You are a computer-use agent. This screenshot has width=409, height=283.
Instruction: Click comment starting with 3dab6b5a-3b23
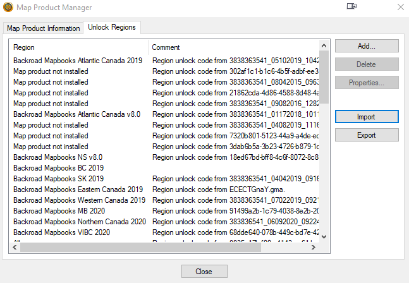235,147
